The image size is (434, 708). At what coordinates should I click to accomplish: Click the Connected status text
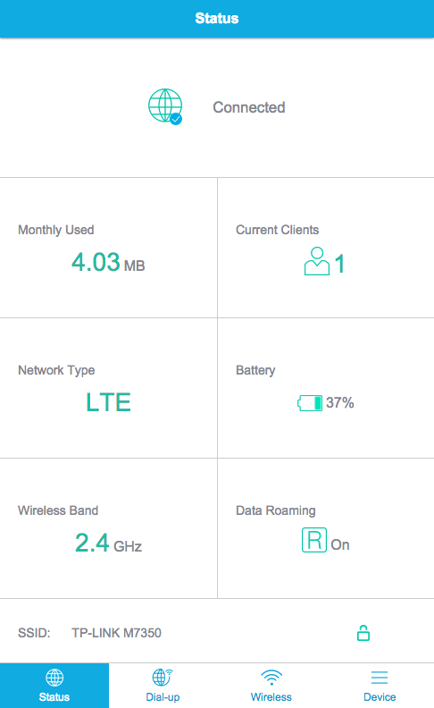coord(249,107)
